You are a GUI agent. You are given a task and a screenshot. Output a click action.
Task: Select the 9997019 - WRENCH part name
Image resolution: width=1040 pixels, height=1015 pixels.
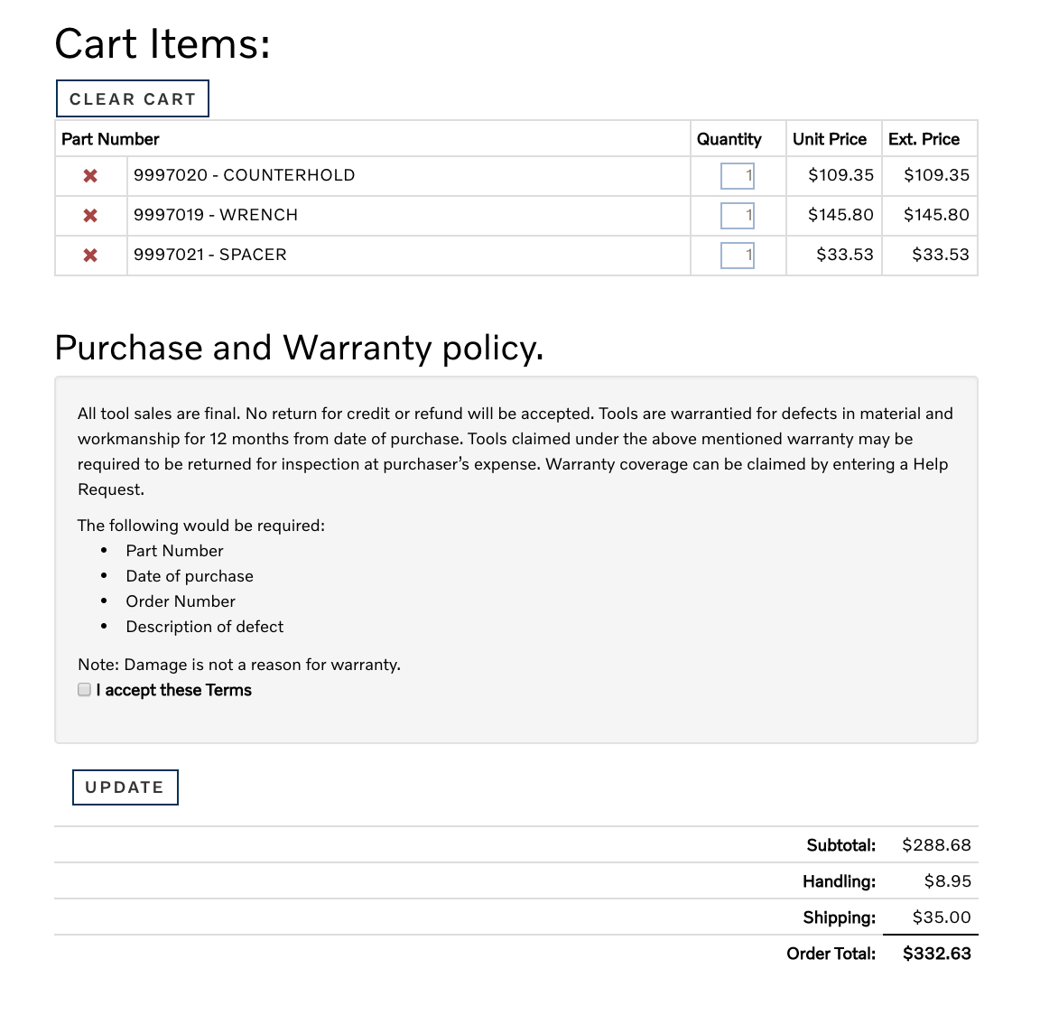[215, 215]
